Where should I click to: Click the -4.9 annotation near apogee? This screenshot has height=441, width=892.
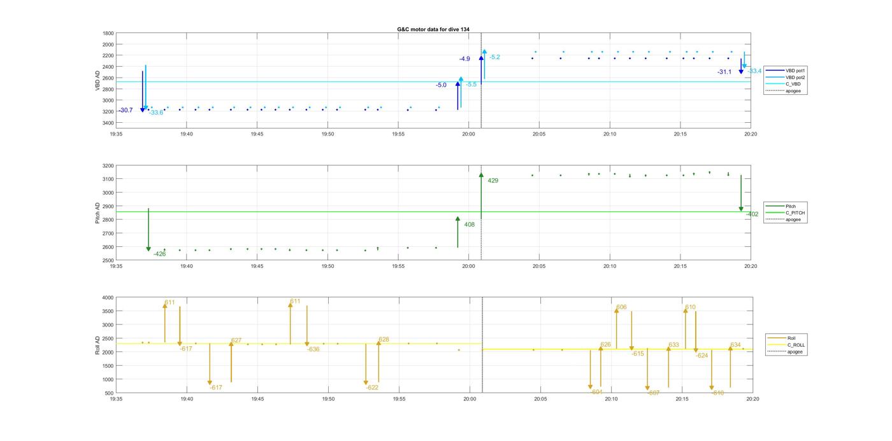click(464, 59)
